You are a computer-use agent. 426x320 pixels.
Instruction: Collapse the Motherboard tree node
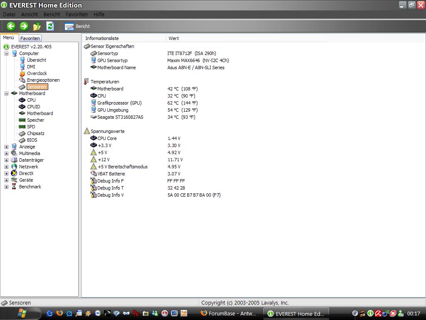point(7,94)
